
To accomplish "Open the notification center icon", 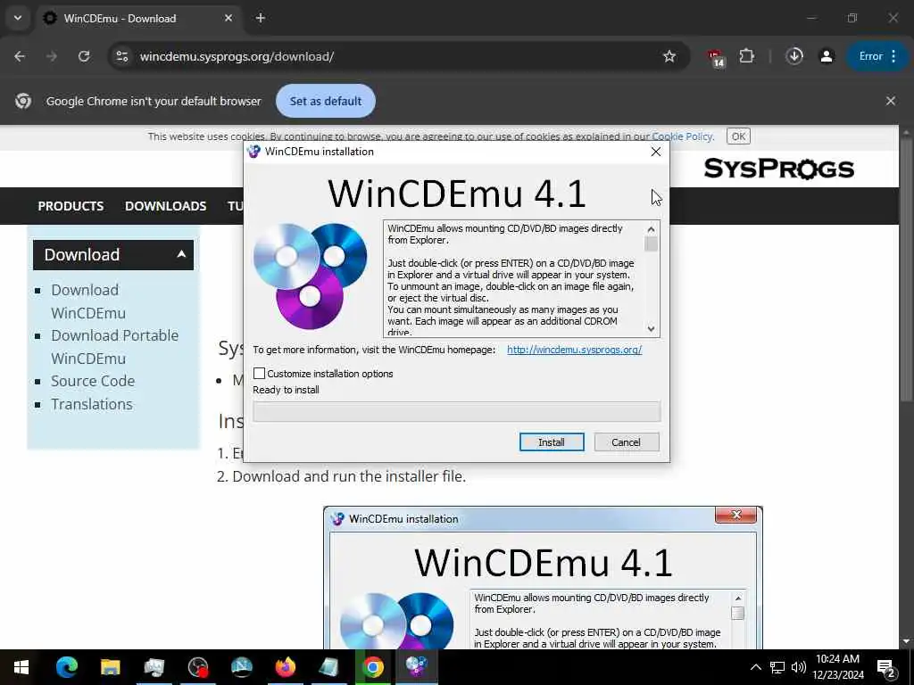I will point(886,668).
